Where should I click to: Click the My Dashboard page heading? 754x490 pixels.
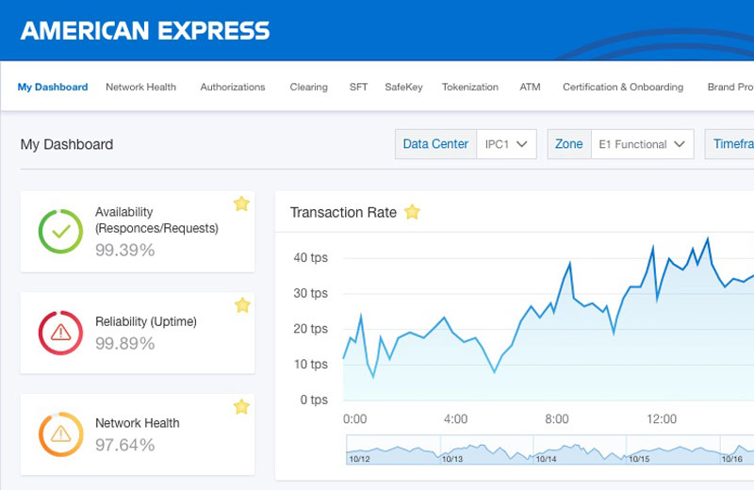click(x=67, y=145)
